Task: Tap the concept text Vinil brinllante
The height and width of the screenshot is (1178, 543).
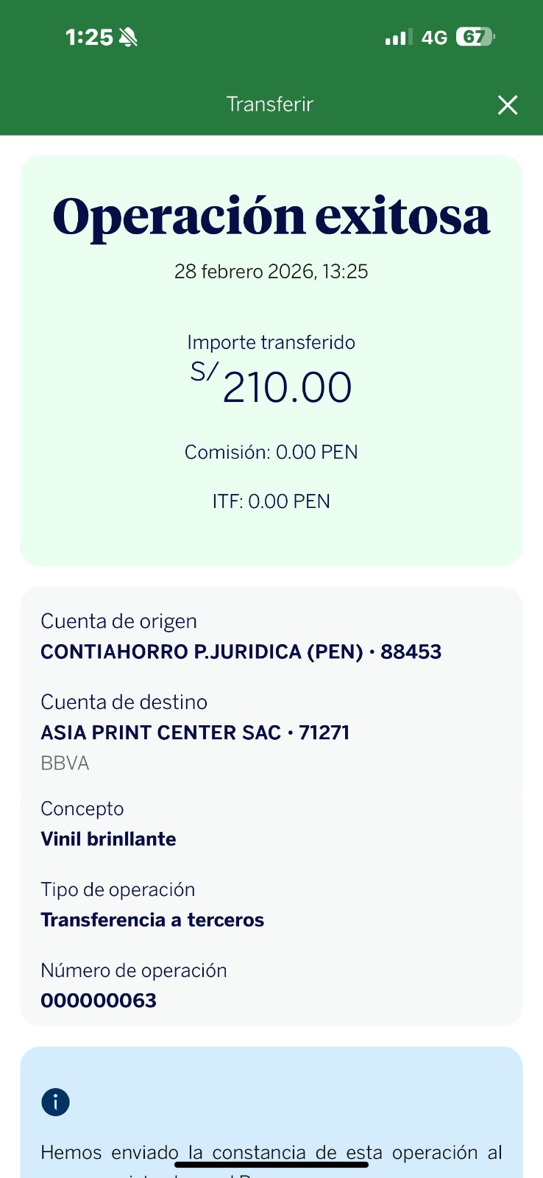Action: pyautogui.click(x=108, y=839)
